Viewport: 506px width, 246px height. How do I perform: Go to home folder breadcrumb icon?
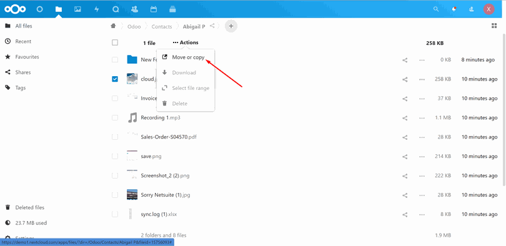pyautogui.click(x=113, y=26)
